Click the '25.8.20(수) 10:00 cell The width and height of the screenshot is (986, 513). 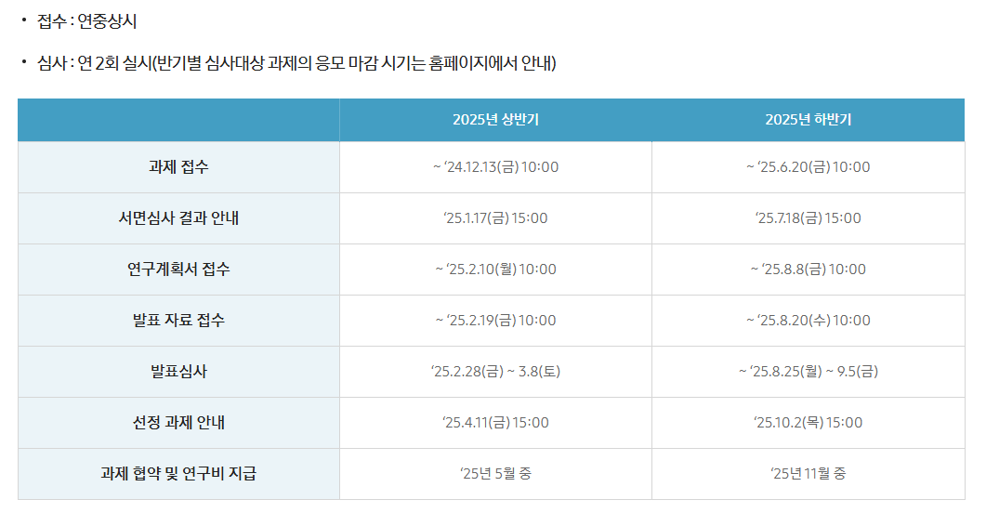pyautogui.click(x=809, y=321)
